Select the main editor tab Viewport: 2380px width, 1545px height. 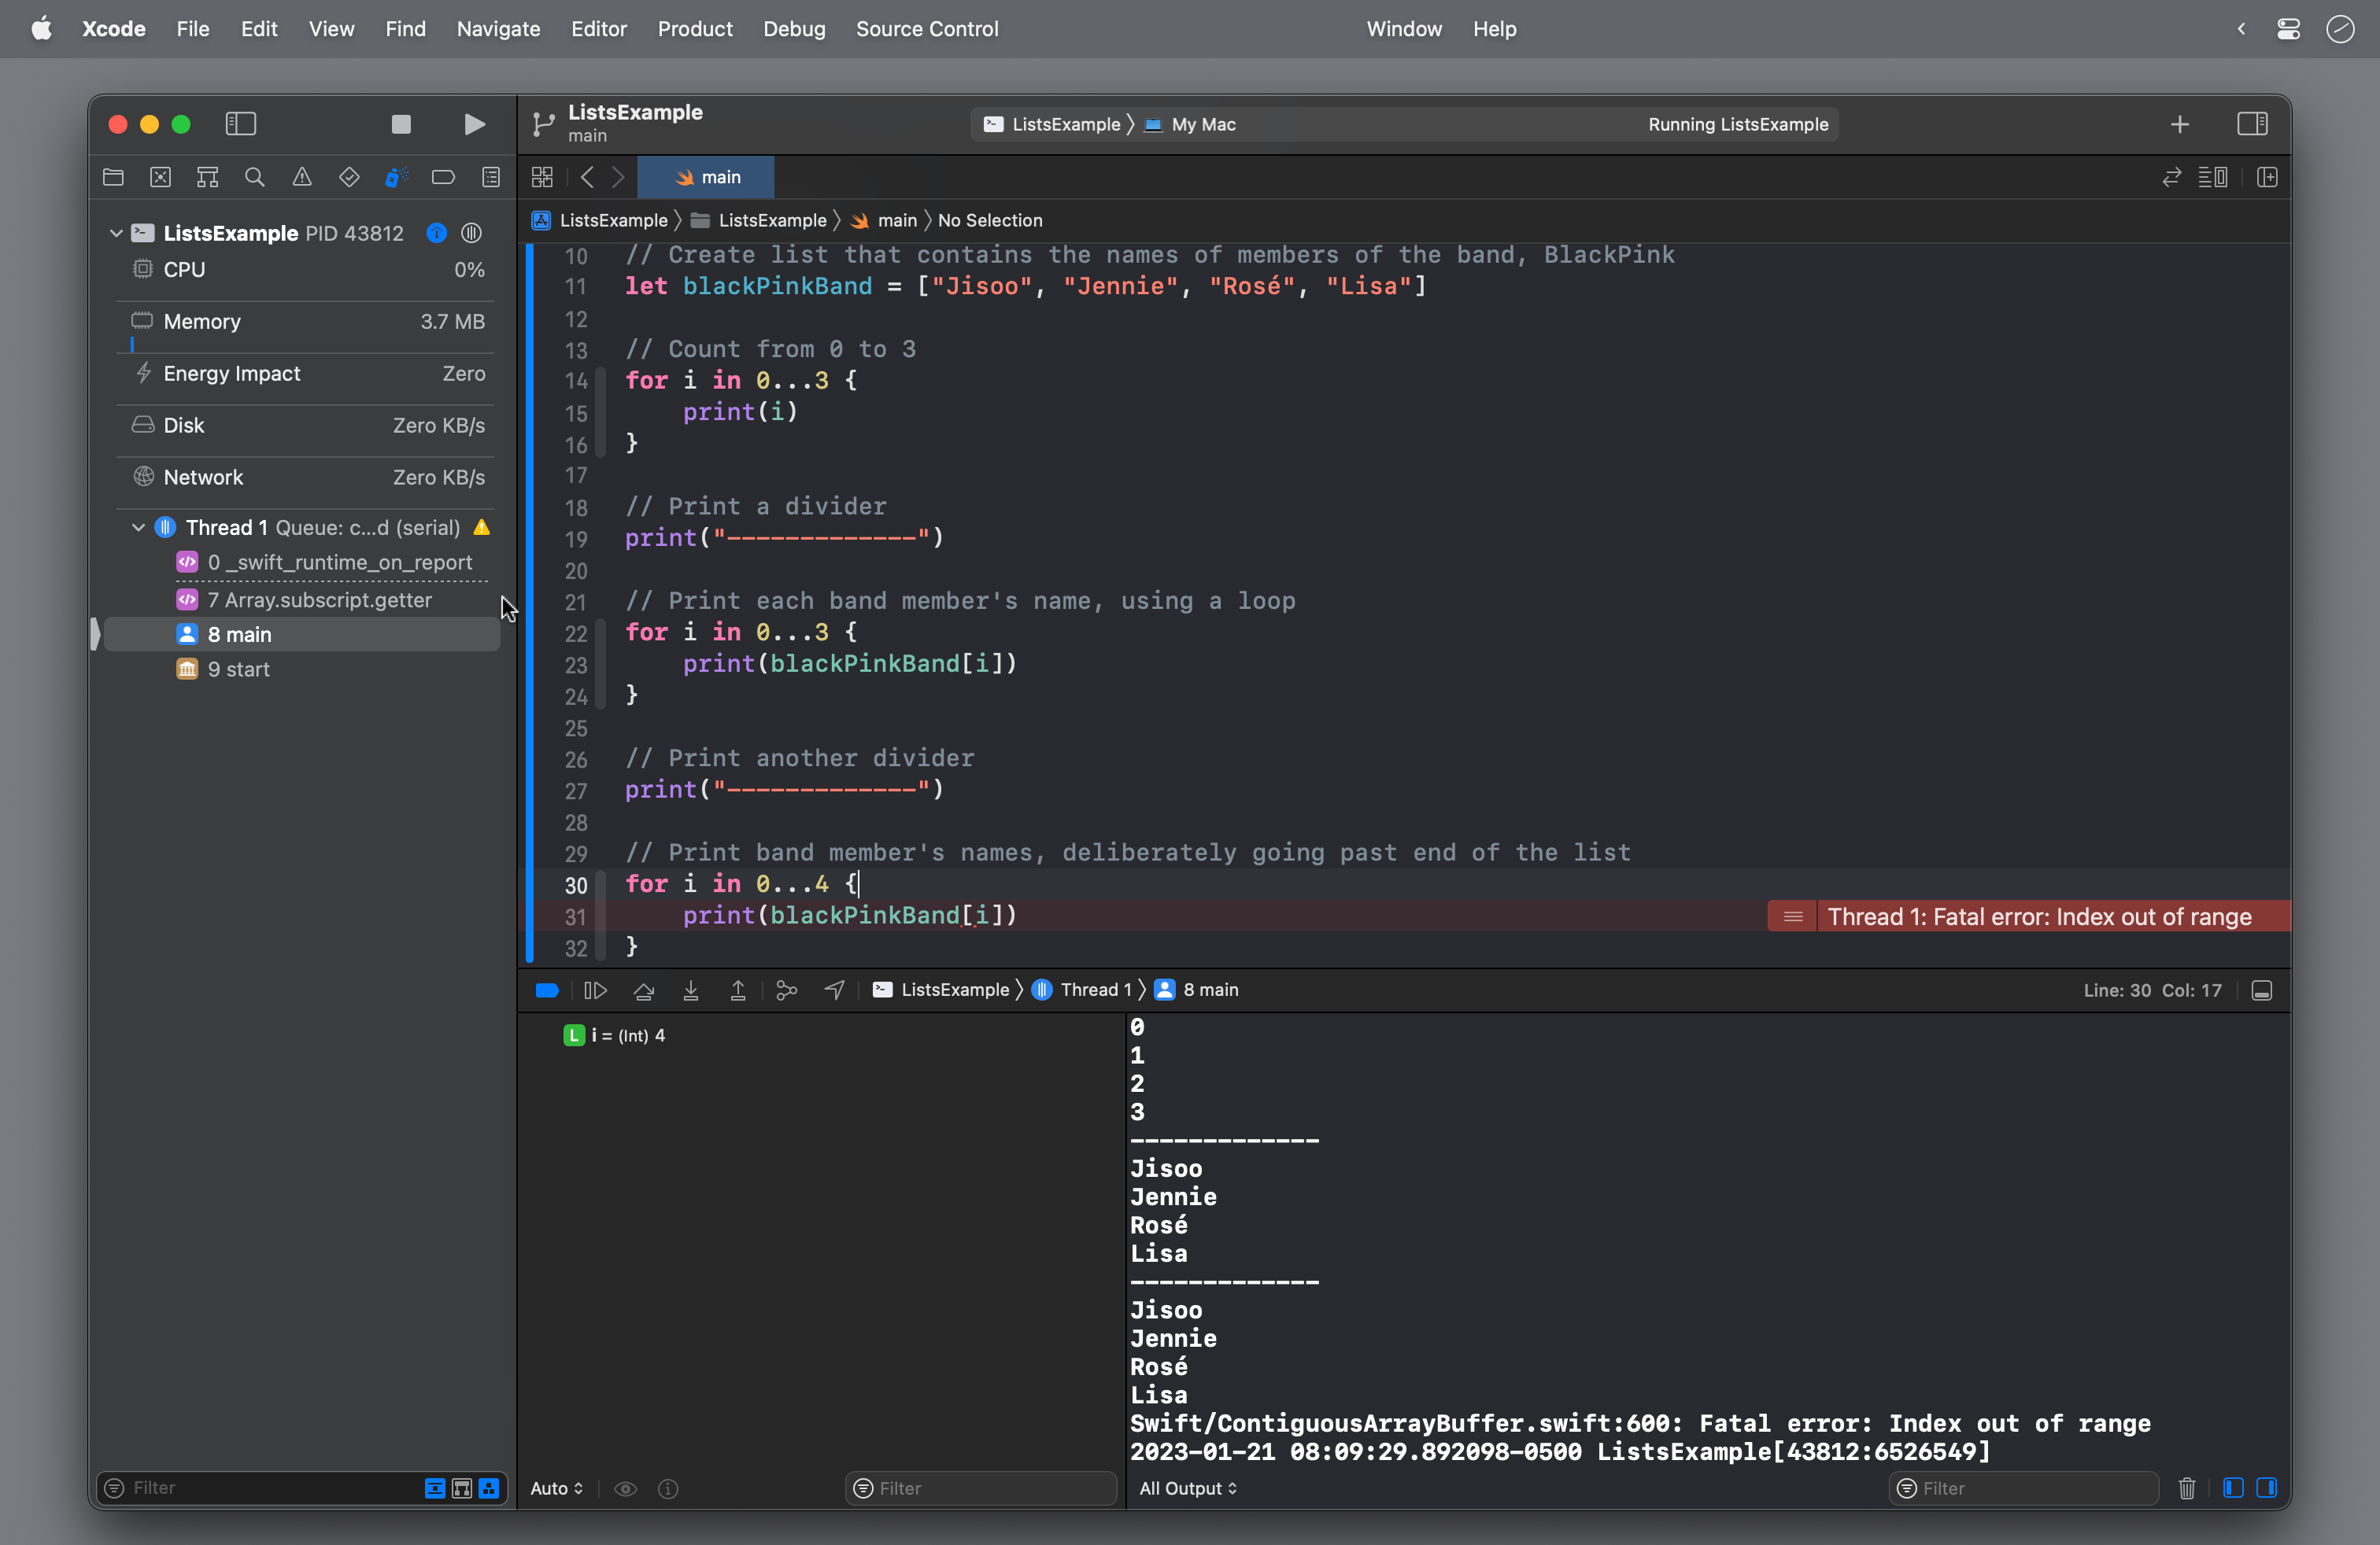click(707, 177)
